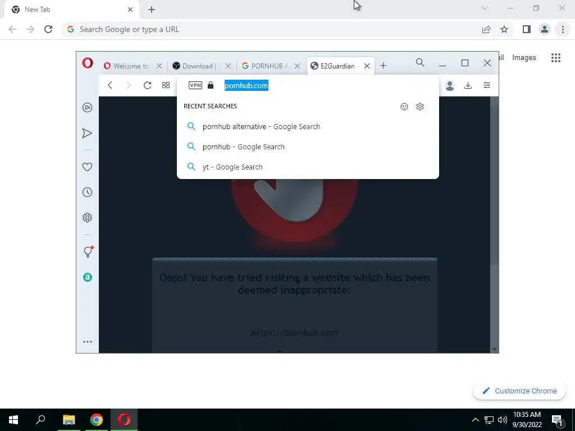Open Chrome three-dot menu
This screenshot has height=431, width=575.
(x=563, y=29)
